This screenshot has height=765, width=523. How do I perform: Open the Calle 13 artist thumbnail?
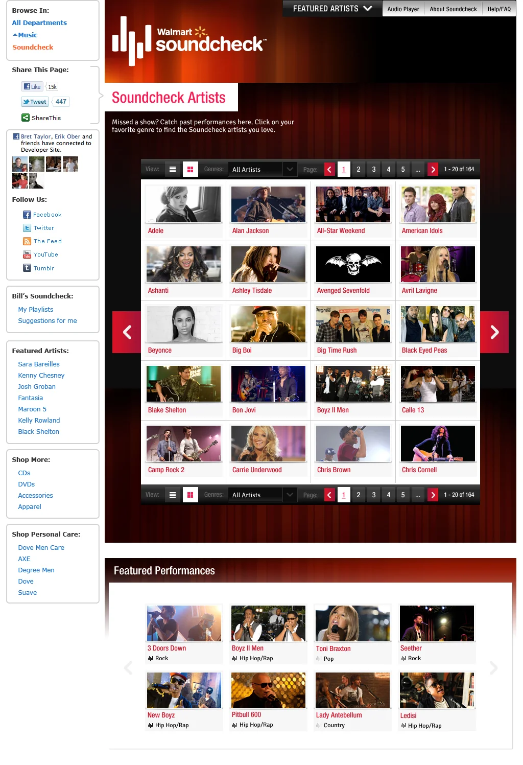438,383
